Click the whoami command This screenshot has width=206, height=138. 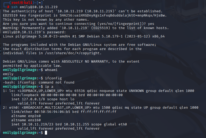point(51,70)
